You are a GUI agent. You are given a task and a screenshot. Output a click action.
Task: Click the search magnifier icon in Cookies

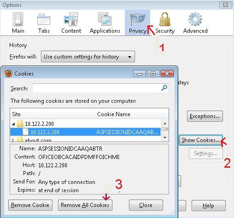pos(164,88)
